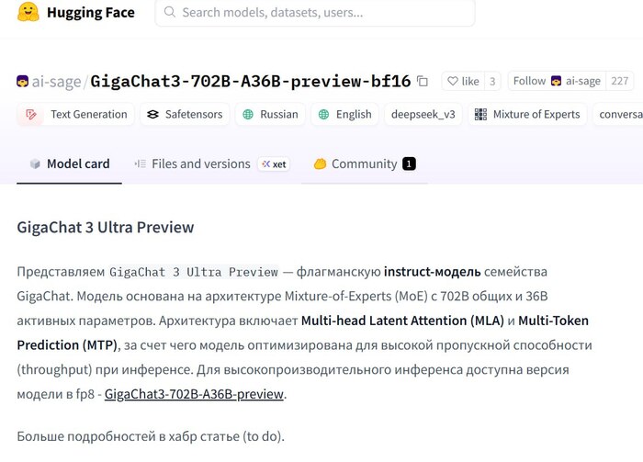
Task: Open the GigaChat3-702B-A36B-preview link
Action: coord(195,394)
